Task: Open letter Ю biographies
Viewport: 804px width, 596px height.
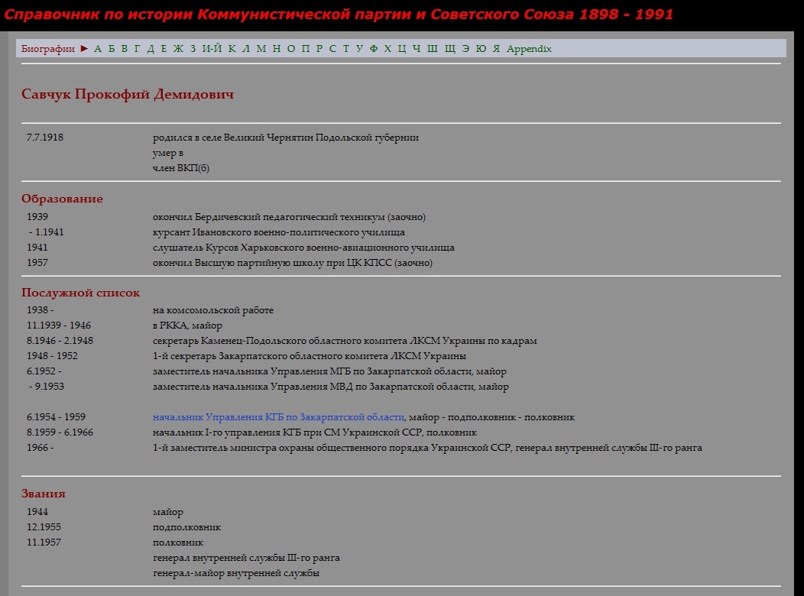Action: pyautogui.click(x=481, y=49)
